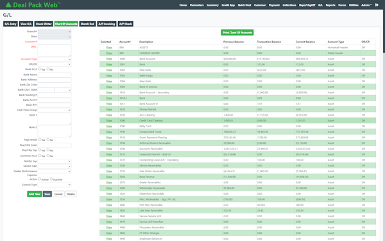Select No for Dept Op Exp
This screenshot has width=385, height=241.
tap(48, 150)
